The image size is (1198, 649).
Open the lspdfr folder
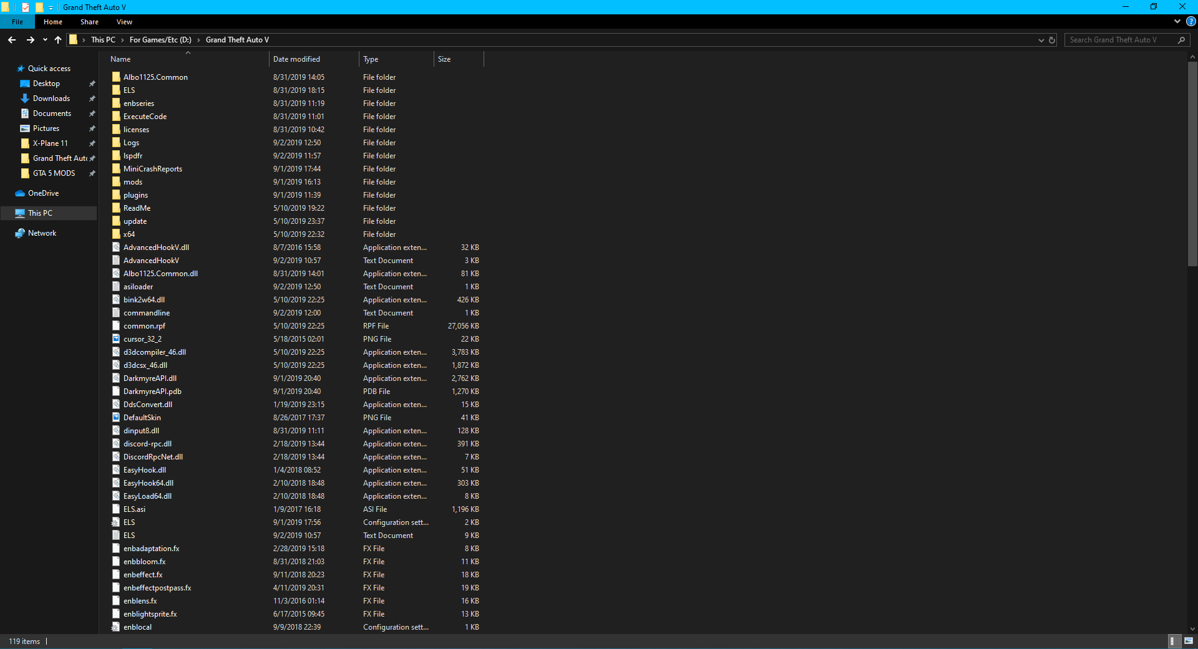[x=133, y=156]
